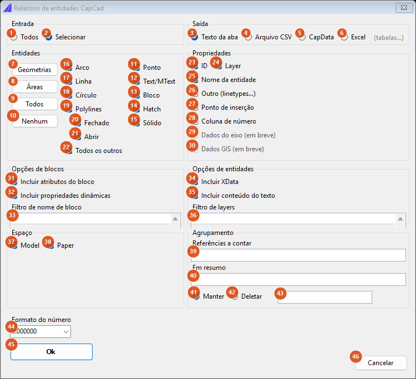Toggle the Todos os outros checkbox

[x=69, y=151]
